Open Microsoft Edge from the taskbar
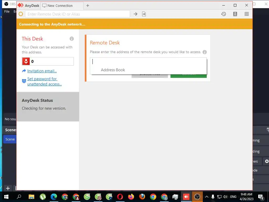The height and width of the screenshot is (202, 269). point(54,197)
